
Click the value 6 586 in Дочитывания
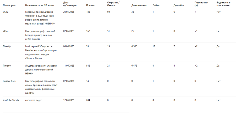134,46
